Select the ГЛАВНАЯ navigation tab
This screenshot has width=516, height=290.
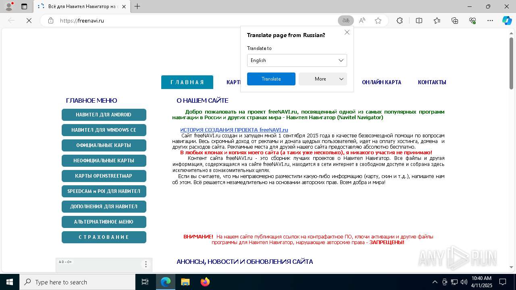187,82
